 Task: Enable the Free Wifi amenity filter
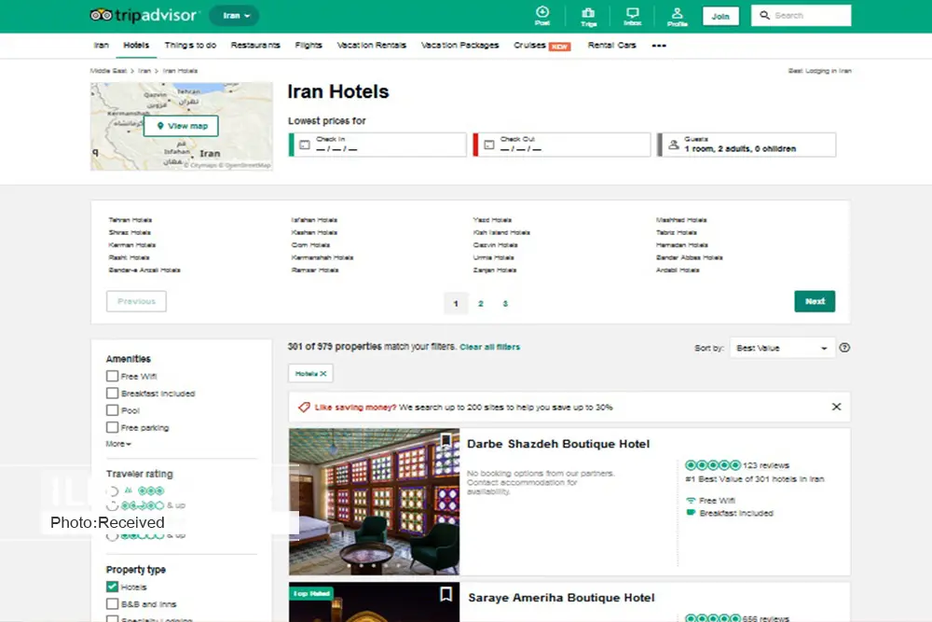(x=113, y=376)
